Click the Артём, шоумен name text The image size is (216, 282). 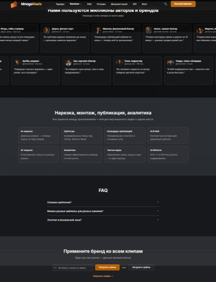(31, 61)
